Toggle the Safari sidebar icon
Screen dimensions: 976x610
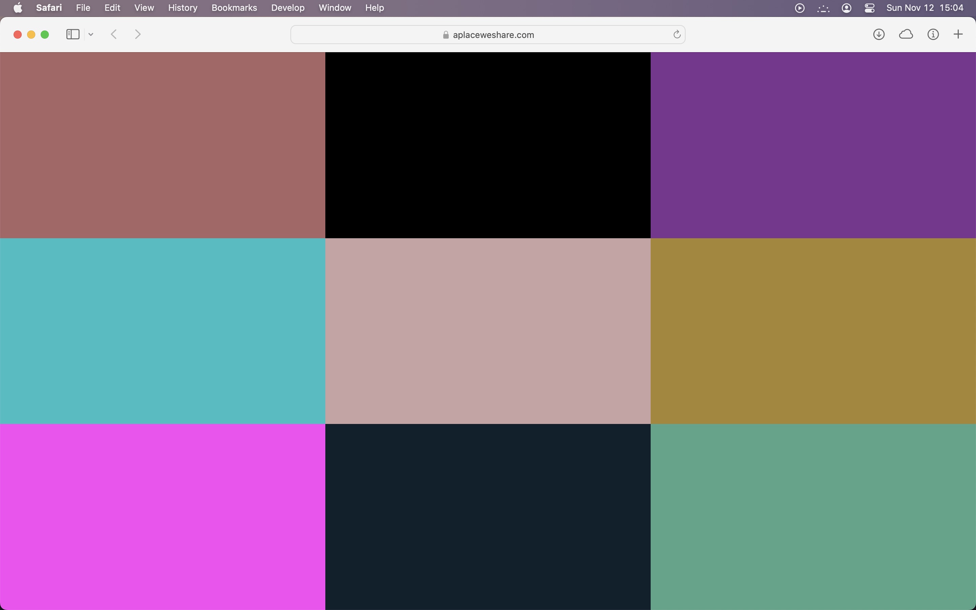pyautogui.click(x=73, y=34)
